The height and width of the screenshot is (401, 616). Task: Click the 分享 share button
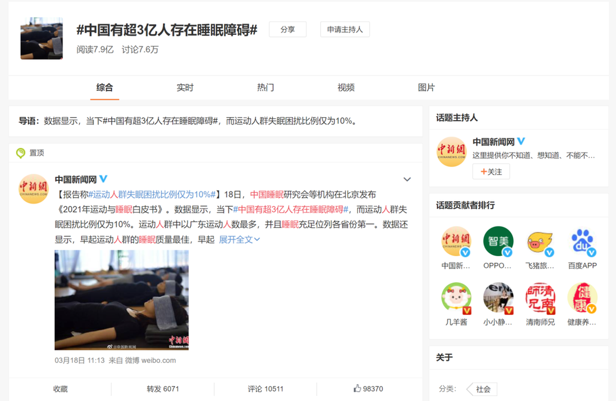coord(288,29)
